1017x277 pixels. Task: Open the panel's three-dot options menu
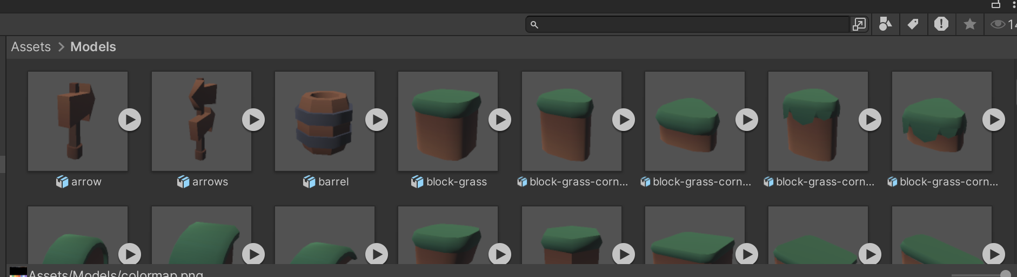tap(1014, 5)
